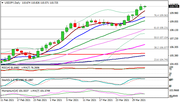Select the 29 Mar 2021 date marker
This screenshot has width=180, height=103.
139,100
